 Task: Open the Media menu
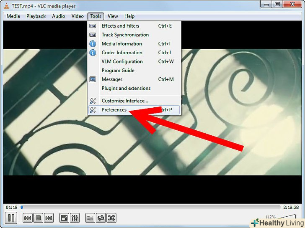pos(13,16)
